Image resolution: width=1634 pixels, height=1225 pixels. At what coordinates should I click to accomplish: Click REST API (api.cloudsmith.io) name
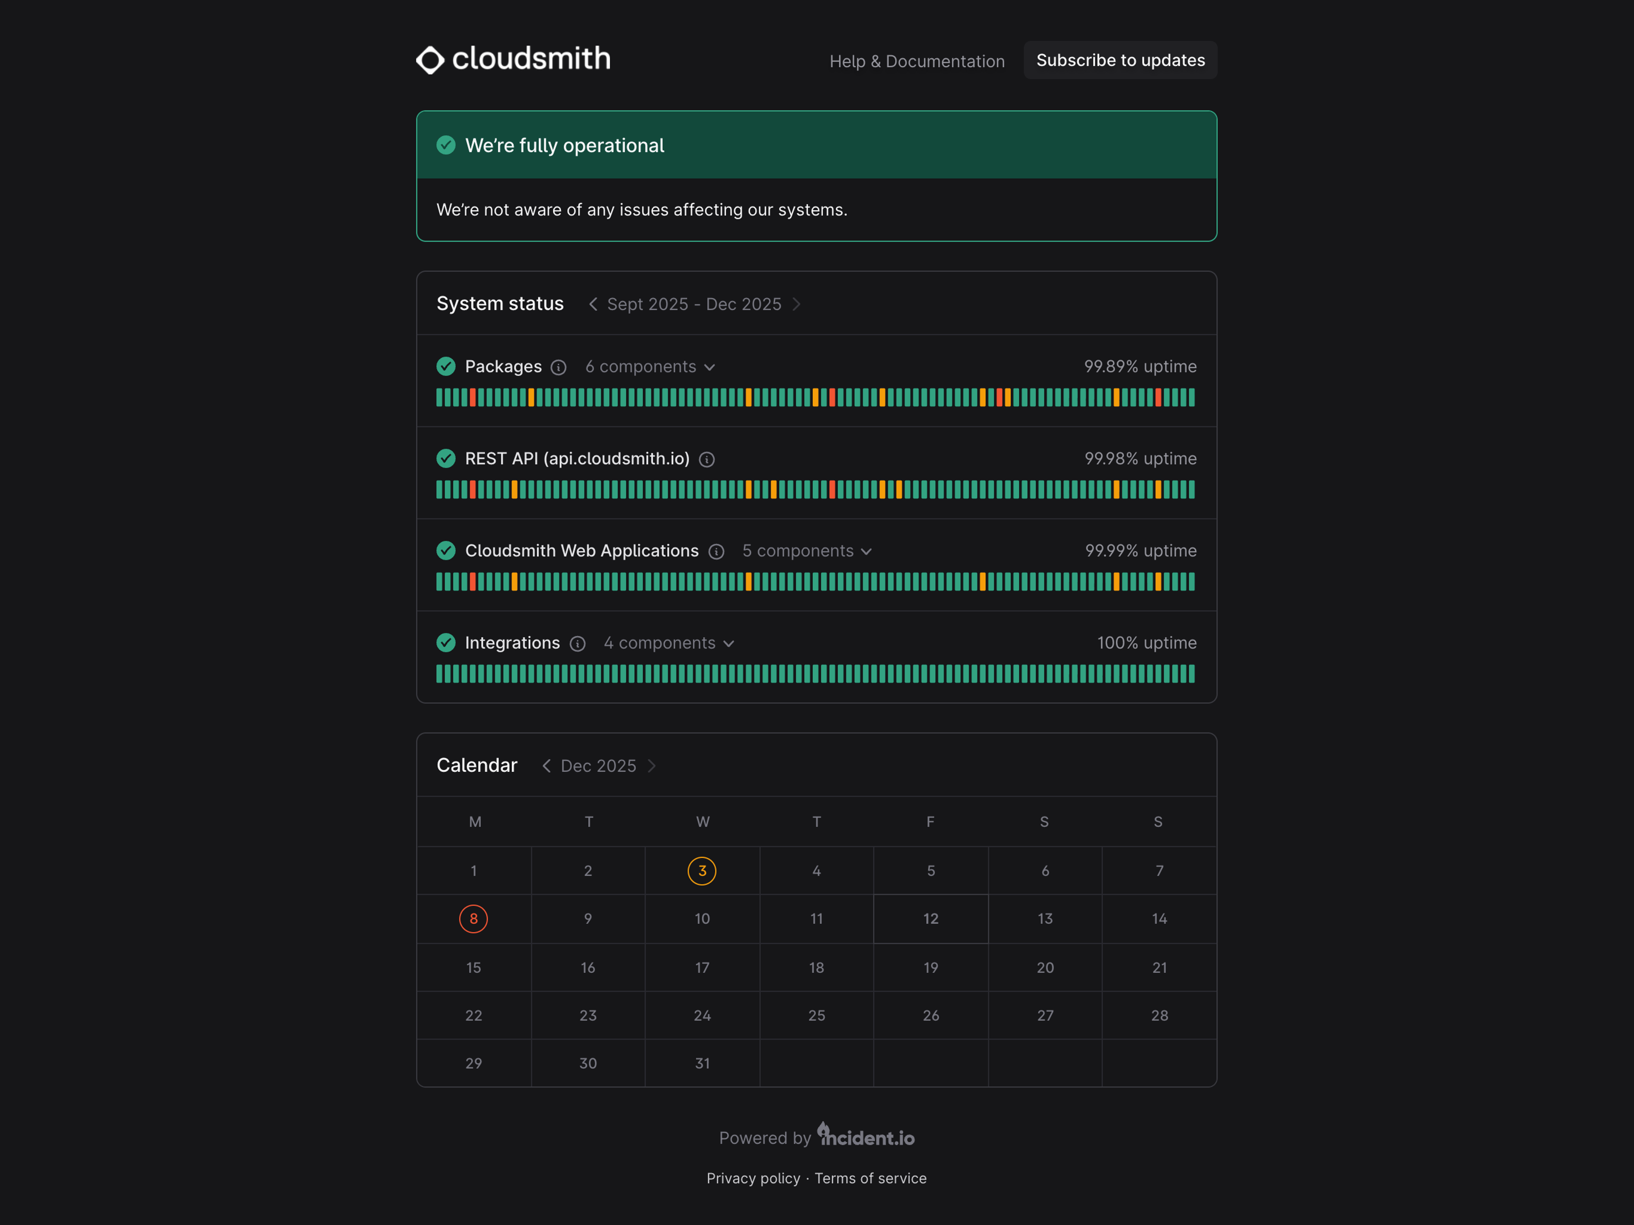click(577, 459)
